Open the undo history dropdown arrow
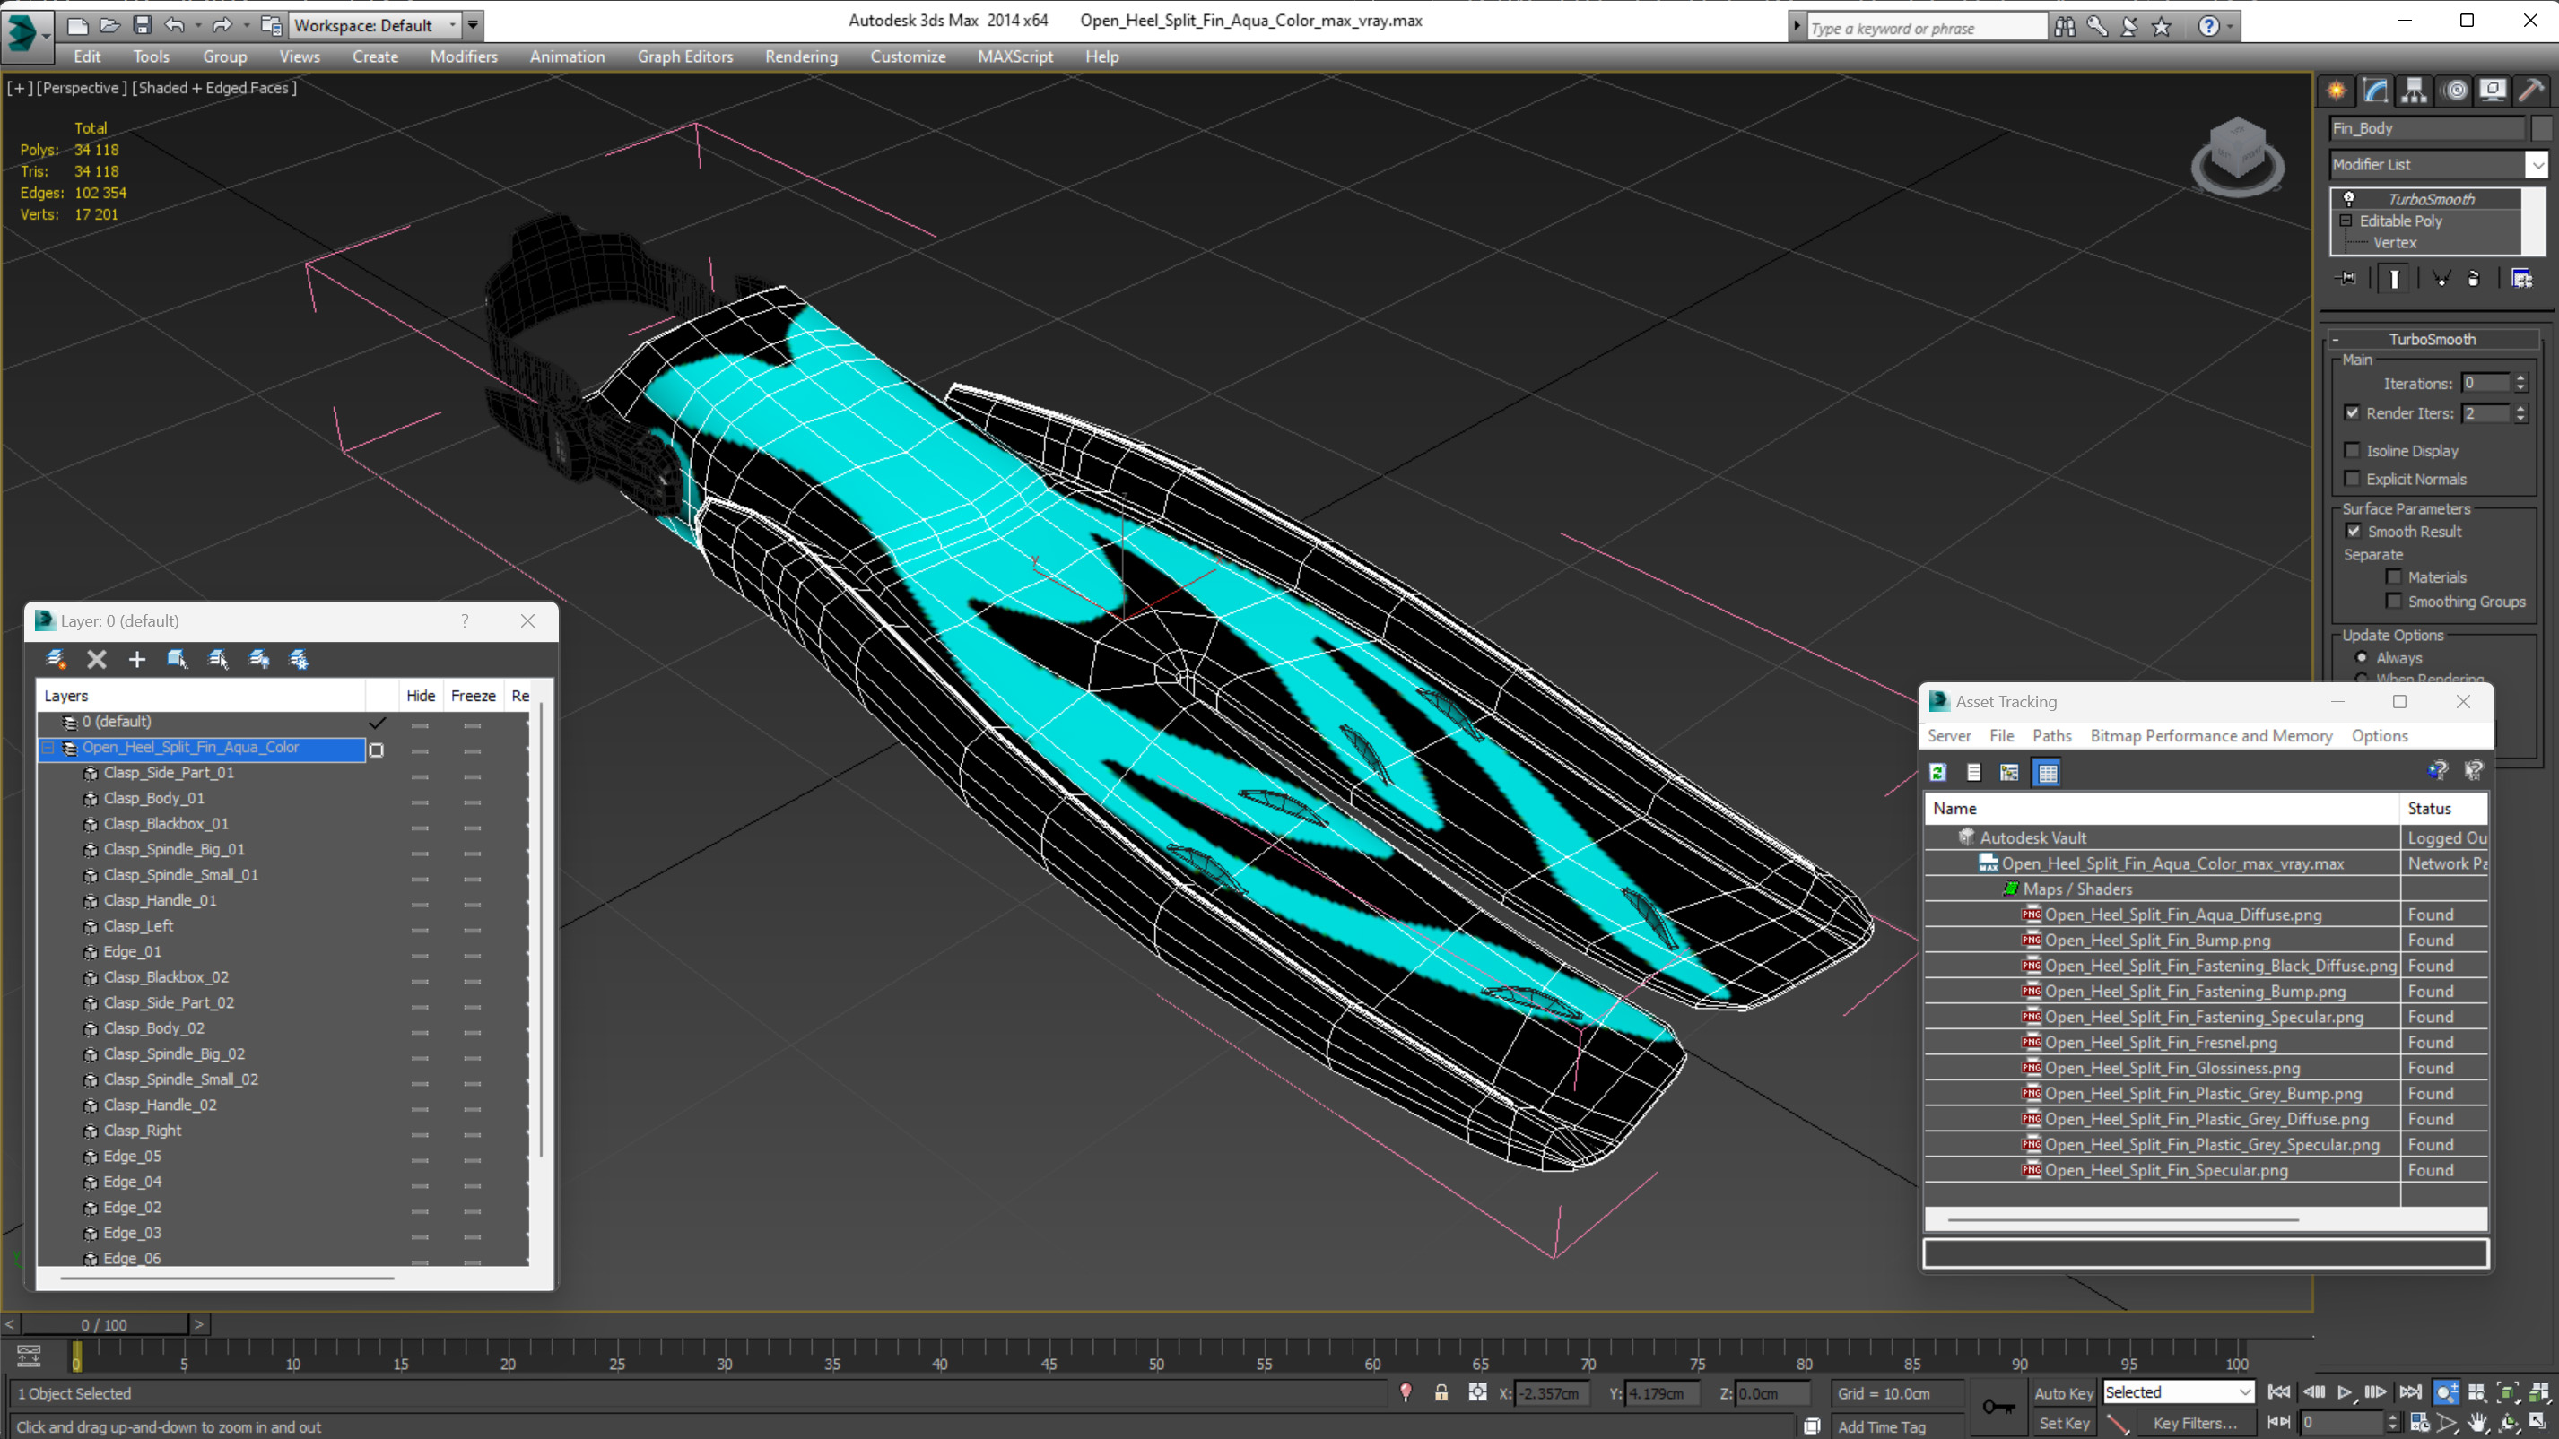 (197, 25)
